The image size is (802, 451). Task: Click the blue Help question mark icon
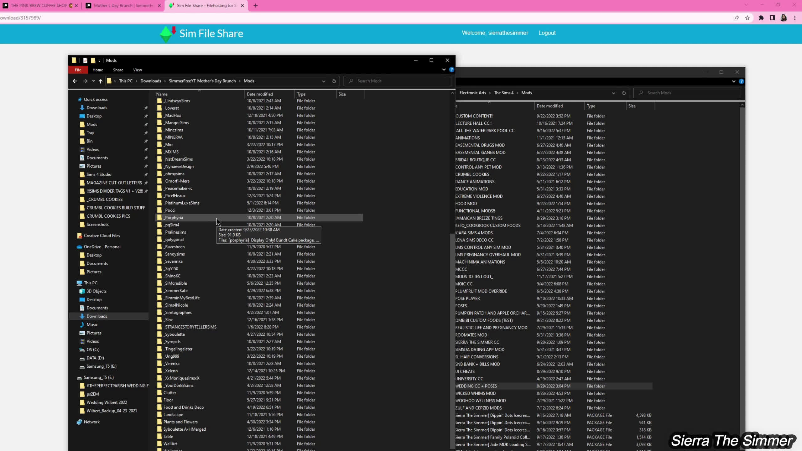pos(451,70)
